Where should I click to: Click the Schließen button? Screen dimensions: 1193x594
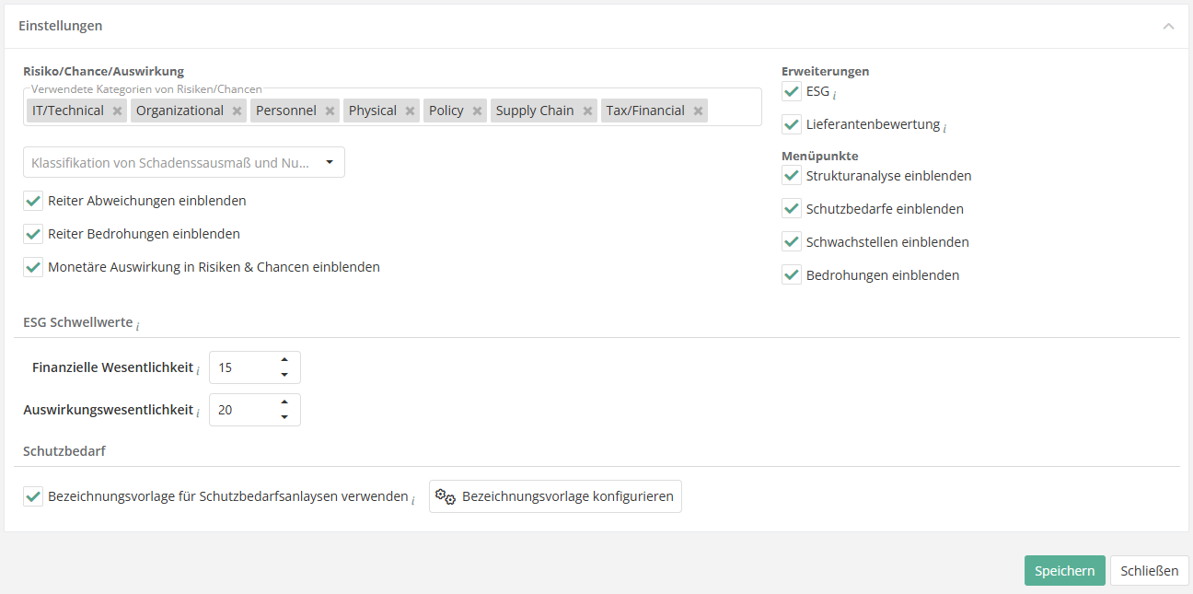click(x=1149, y=571)
